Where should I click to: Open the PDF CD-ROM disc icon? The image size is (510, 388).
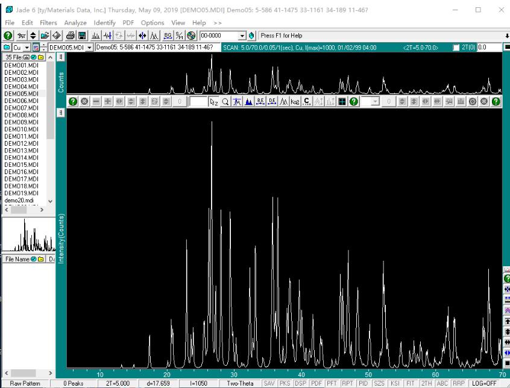tap(191, 36)
